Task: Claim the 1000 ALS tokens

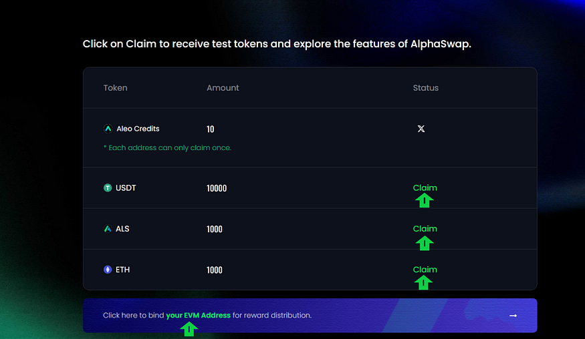Action: click(425, 229)
